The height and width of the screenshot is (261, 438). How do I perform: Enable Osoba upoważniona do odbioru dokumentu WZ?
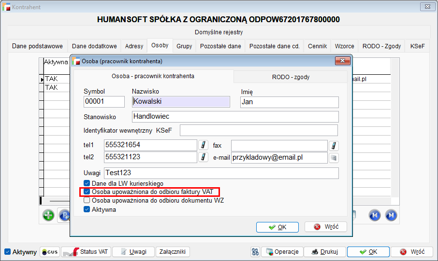87,200
